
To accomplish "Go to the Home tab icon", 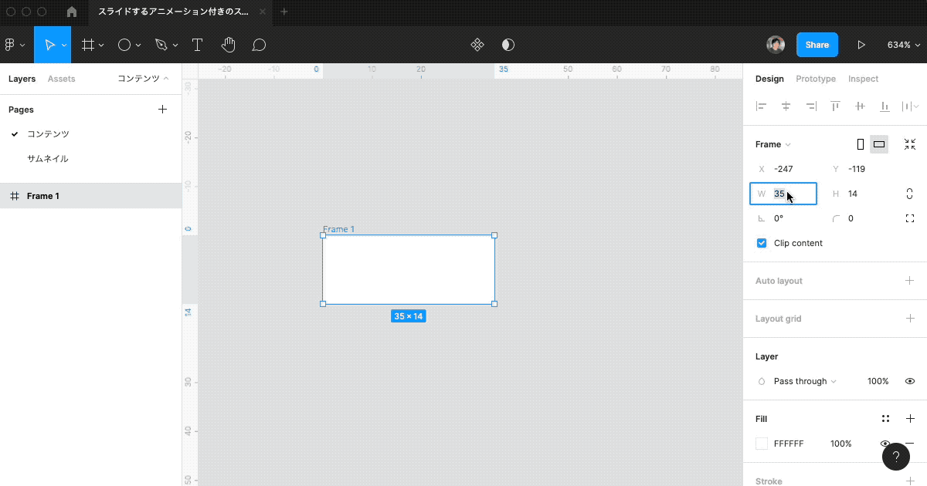I will (72, 12).
